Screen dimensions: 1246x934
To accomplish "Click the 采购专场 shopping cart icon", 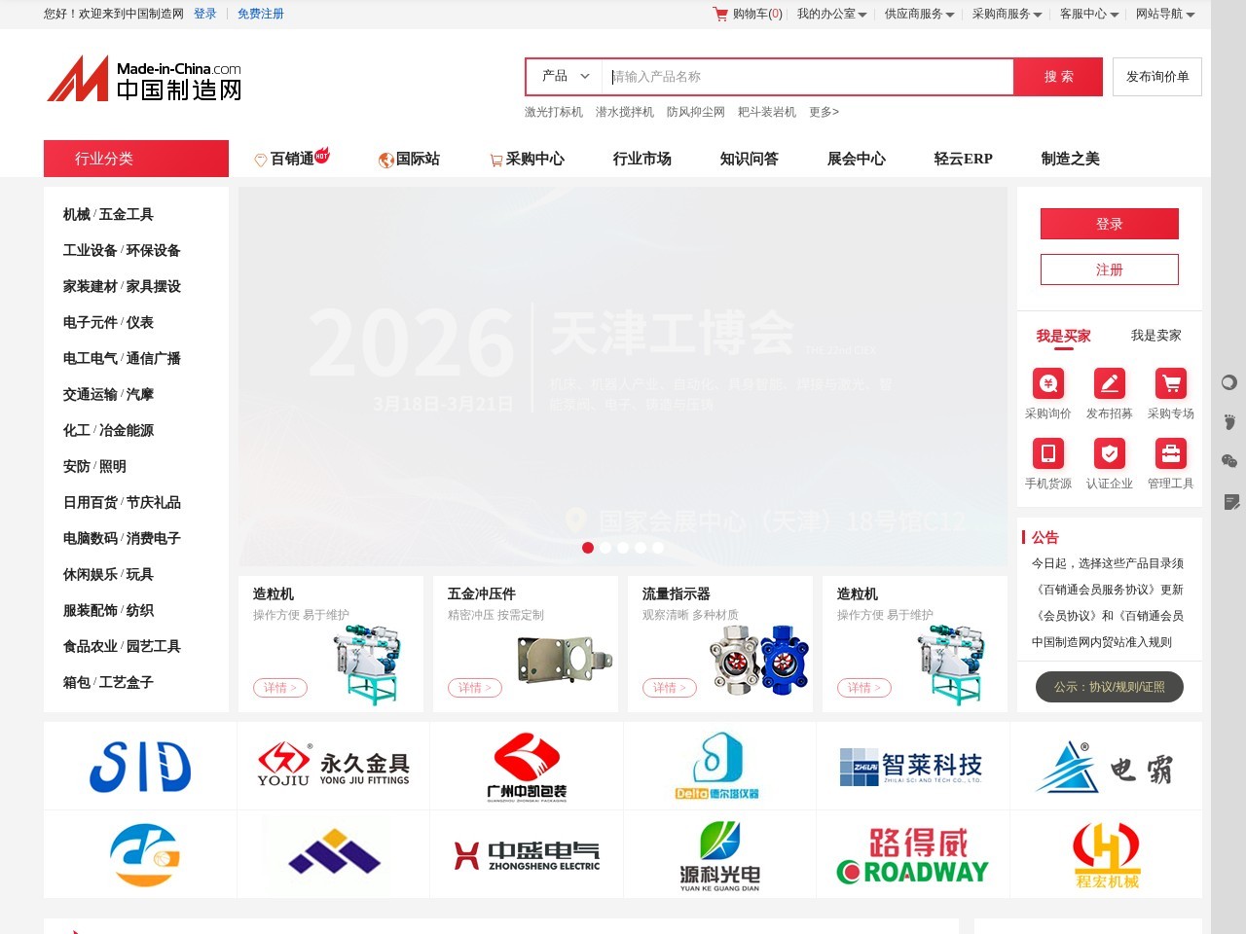I will click(1170, 382).
